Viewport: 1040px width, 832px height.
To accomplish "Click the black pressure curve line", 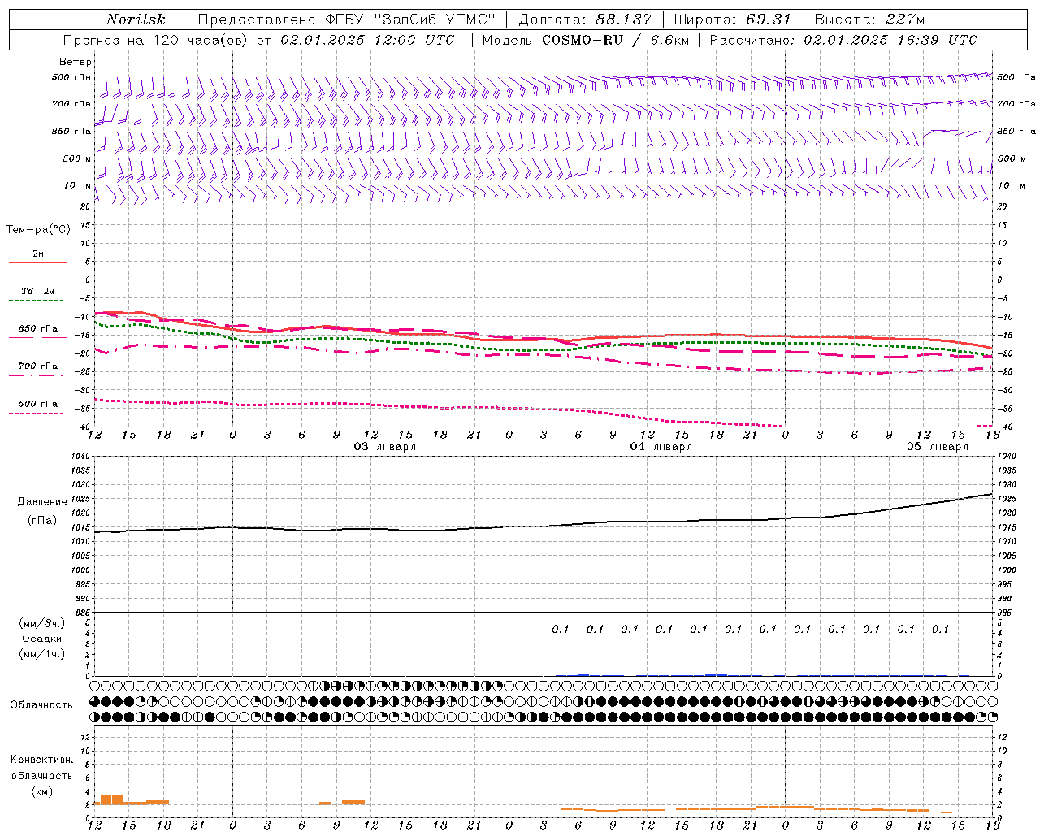I will point(544,525).
